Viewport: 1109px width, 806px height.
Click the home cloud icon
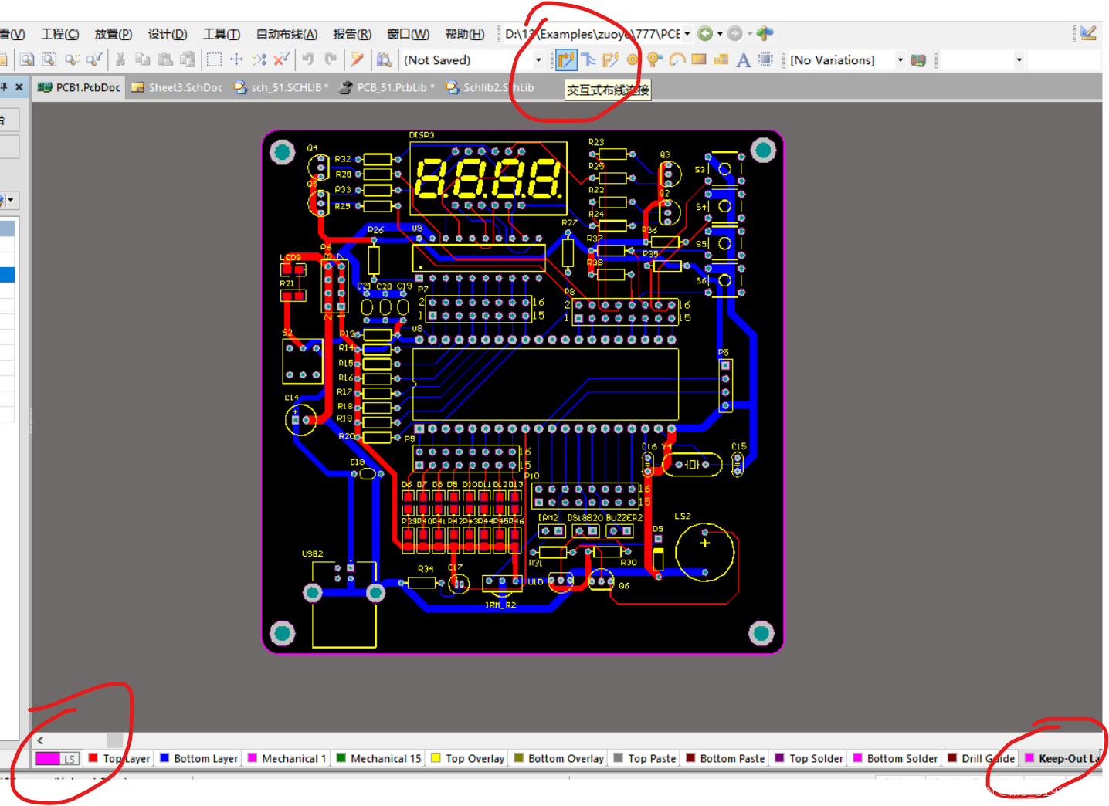coord(765,33)
